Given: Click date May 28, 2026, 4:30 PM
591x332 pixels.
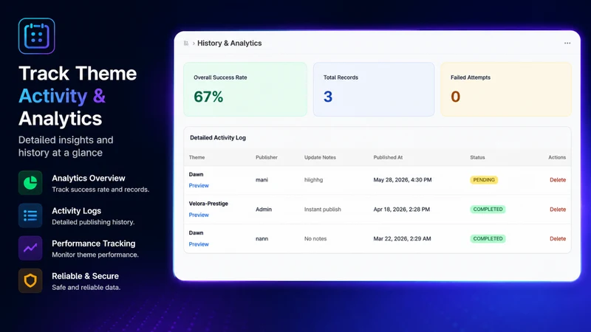Looking at the screenshot, I should (403, 180).
